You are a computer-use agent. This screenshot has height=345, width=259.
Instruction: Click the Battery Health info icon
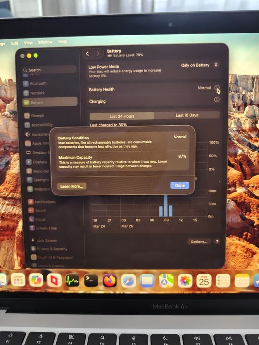(x=217, y=88)
